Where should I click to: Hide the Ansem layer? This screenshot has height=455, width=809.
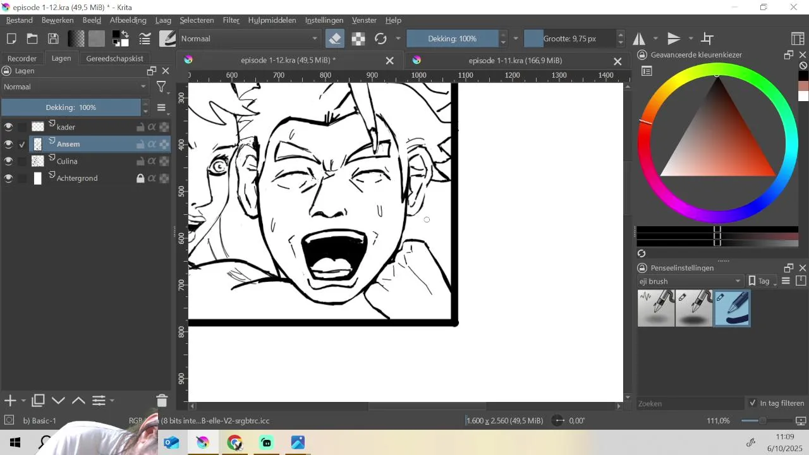click(8, 144)
